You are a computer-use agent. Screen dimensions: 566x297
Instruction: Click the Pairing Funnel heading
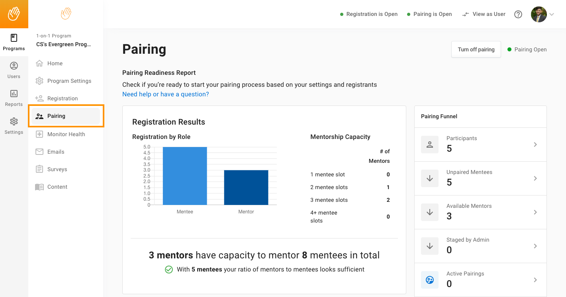coord(439,116)
